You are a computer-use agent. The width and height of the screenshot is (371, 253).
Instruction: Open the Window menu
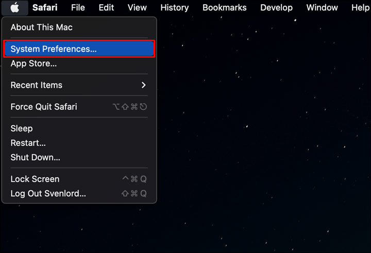pos(322,8)
